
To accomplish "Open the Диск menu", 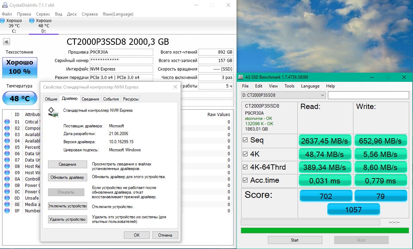I will [x=72, y=14].
